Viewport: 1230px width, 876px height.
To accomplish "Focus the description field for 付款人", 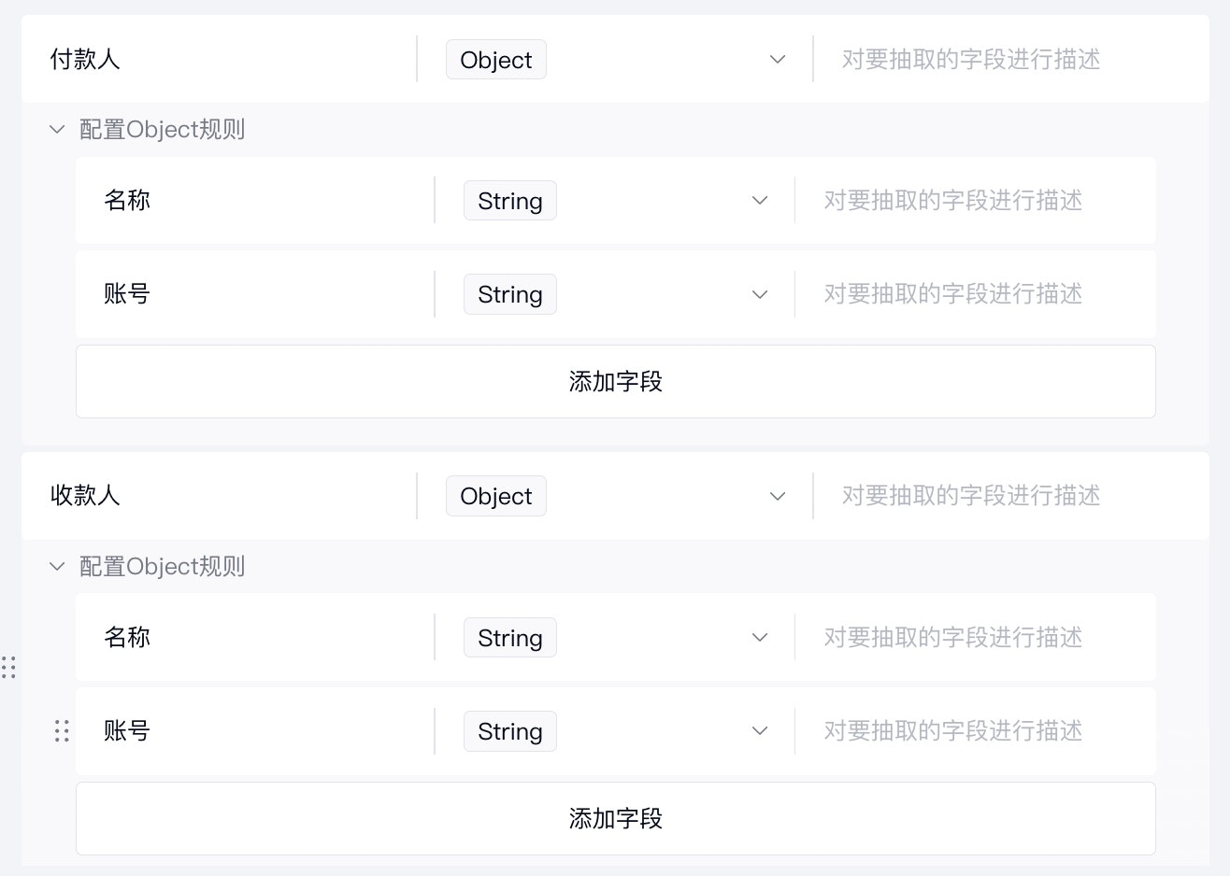I will (x=1009, y=60).
